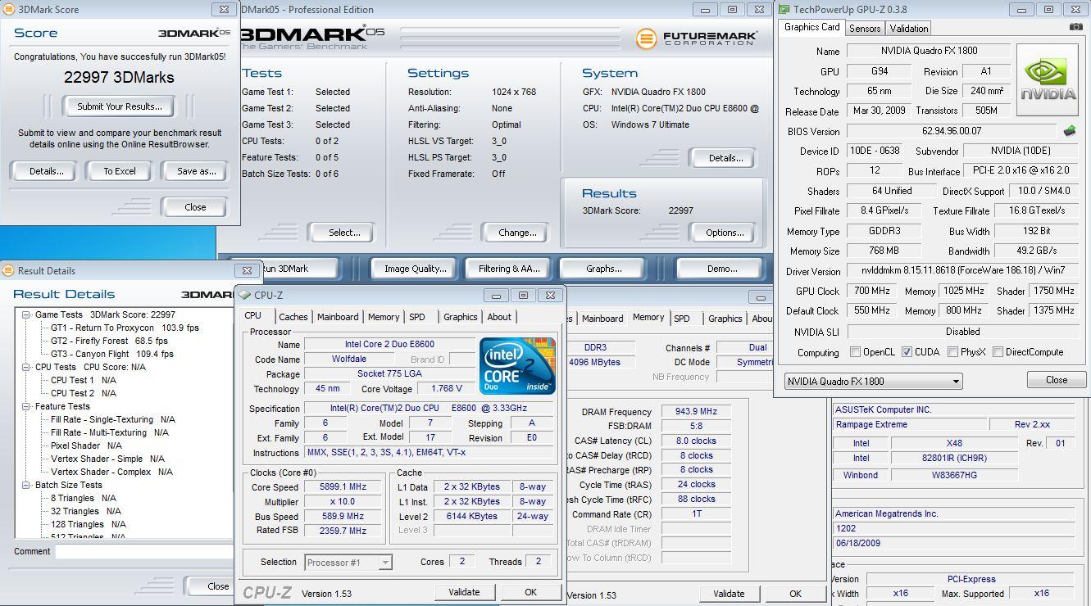Viewport: 1091px width, 606px height.
Task: Select Fill Rate - Single-Texturing row
Action: [113, 419]
